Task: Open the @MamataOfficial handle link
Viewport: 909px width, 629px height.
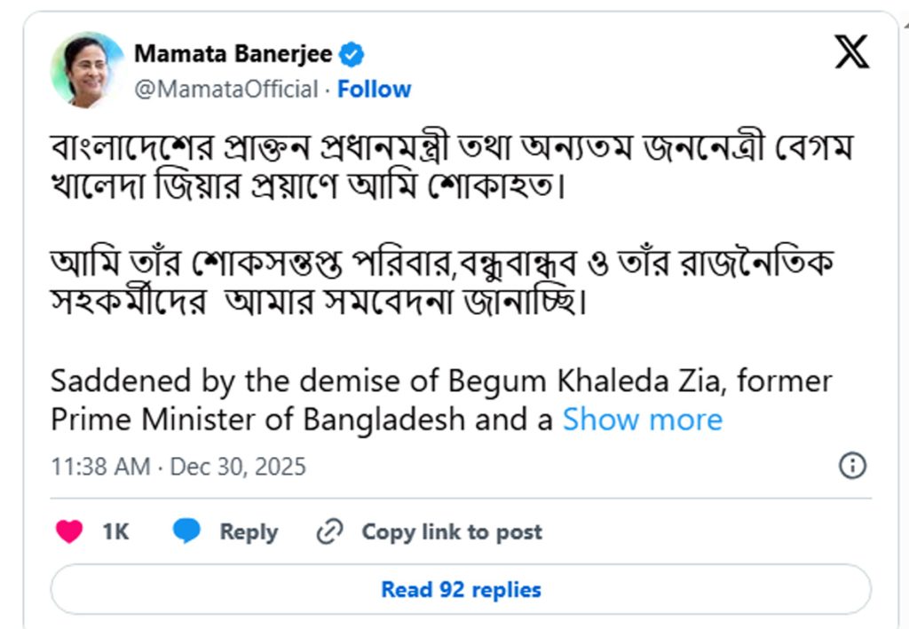Action: pyautogui.click(x=225, y=90)
